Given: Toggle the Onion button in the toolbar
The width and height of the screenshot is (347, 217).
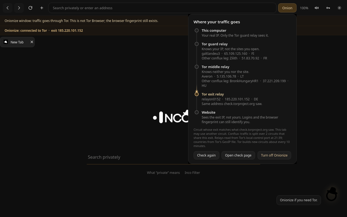Looking at the screenshot, I should 287,8.
